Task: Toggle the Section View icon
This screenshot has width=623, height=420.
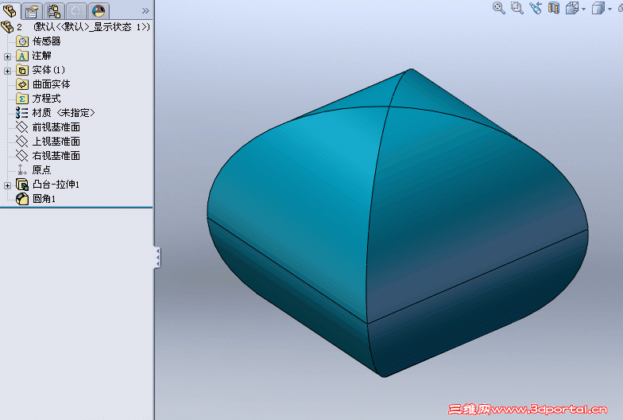Action: pos(553,8)
